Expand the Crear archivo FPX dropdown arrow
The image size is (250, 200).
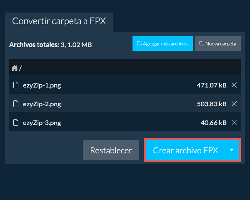(x=231, y=150)
